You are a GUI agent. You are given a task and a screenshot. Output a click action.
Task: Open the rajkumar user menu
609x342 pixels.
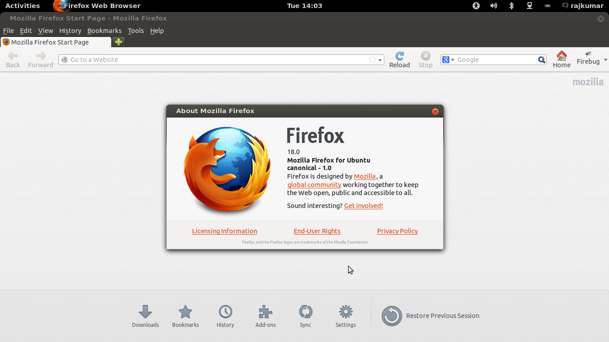coord(583,6)
